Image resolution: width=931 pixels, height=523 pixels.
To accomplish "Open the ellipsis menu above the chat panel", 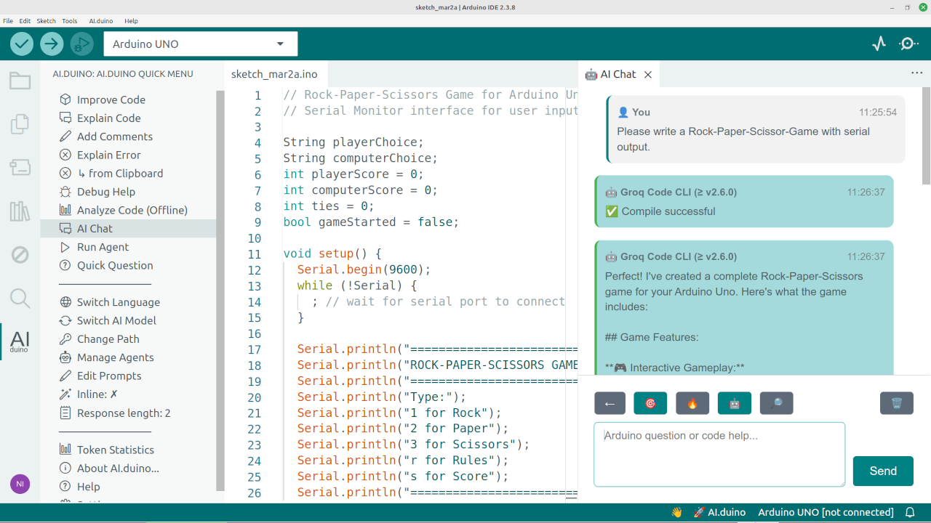I will coord(916,73).
